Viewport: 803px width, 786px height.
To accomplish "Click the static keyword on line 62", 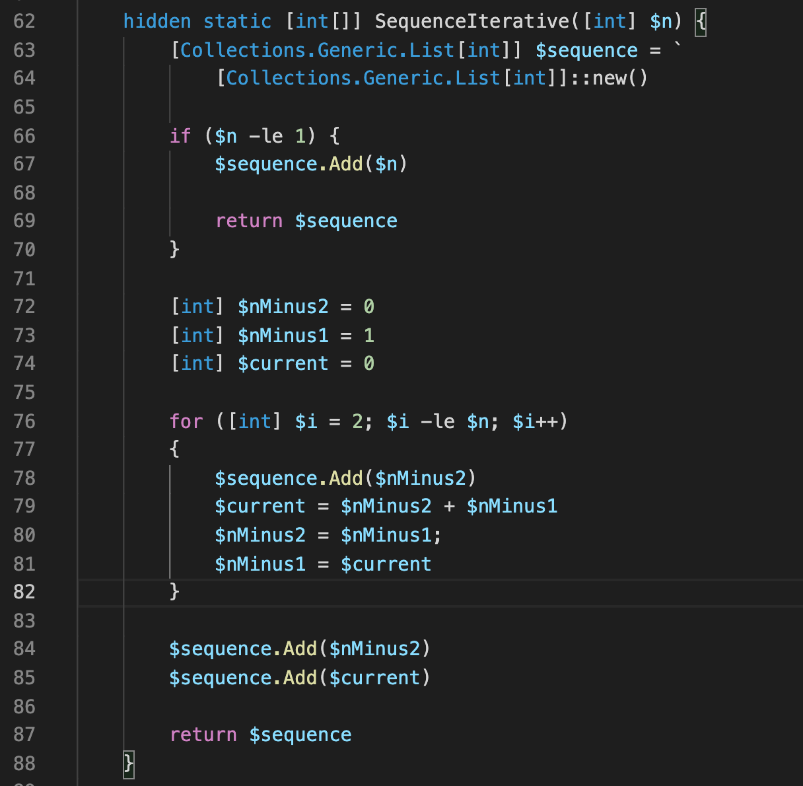I will [x=237, y=21].
